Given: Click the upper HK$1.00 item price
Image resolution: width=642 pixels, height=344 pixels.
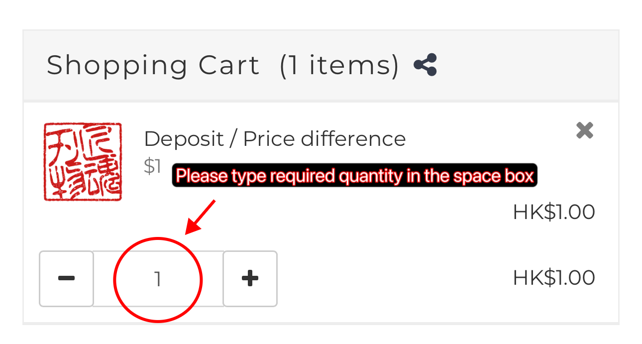Looking at the screenshot, I should 553,213.
